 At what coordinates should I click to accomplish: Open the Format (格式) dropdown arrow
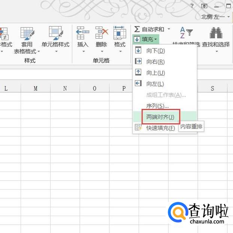coord(120,51)
